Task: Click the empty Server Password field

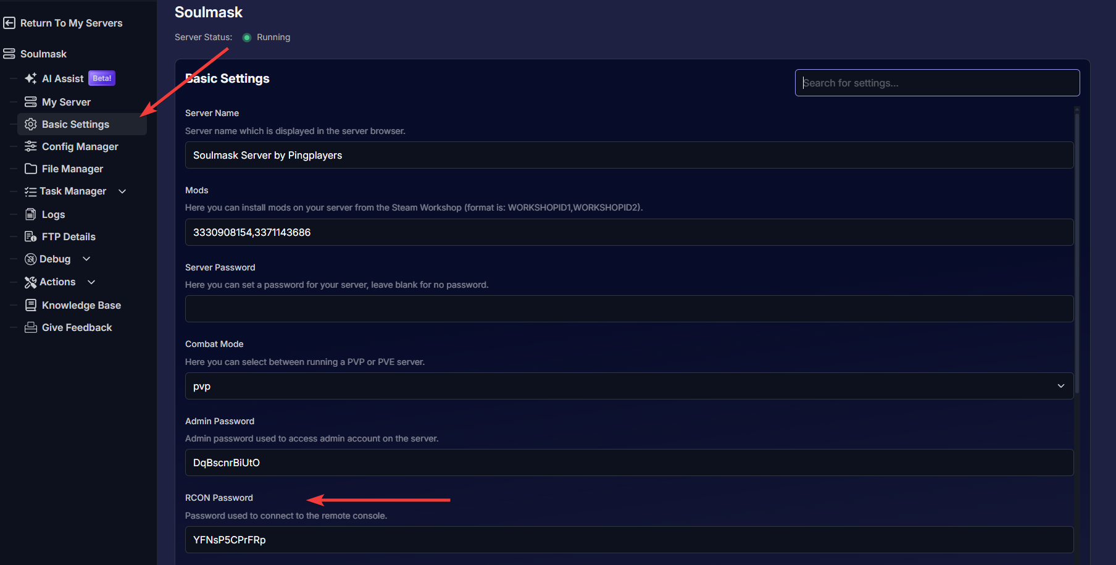Action: [x=629, y=309]
